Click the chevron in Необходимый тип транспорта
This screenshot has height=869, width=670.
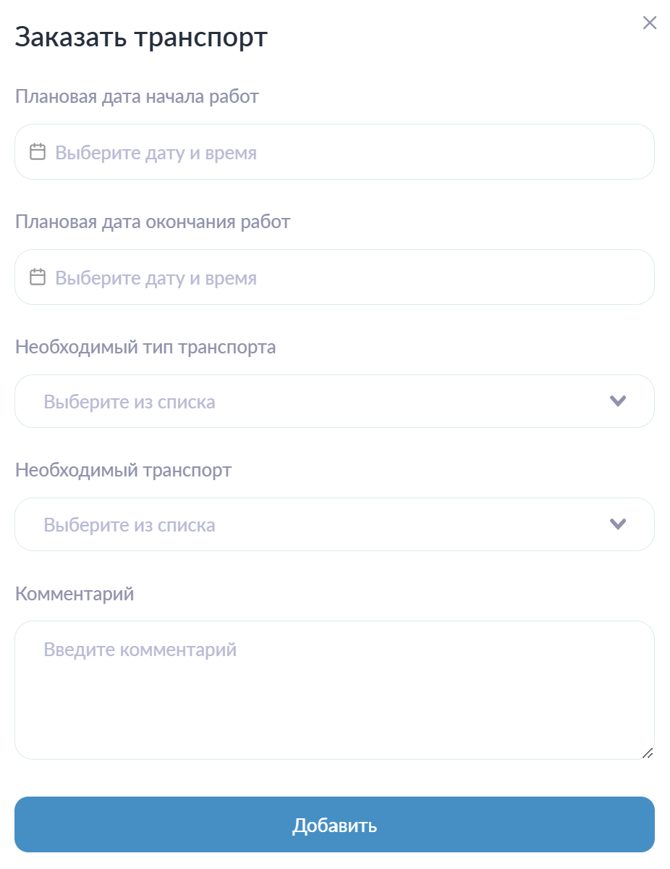pos(617,400)
